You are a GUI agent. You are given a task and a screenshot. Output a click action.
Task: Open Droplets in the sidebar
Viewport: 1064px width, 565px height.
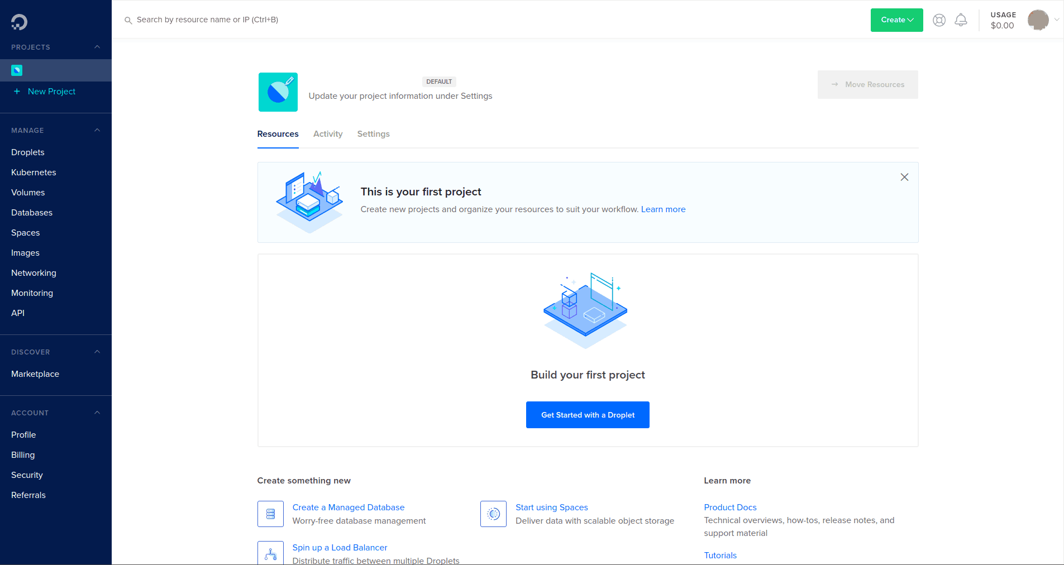[28, 152]
